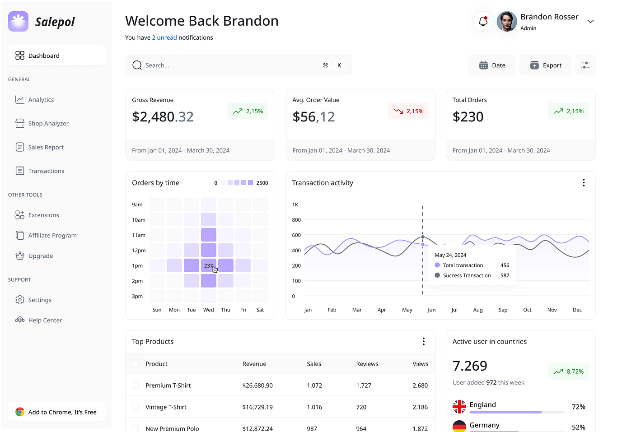Open the filter sliders icon button

pos(585,65)
